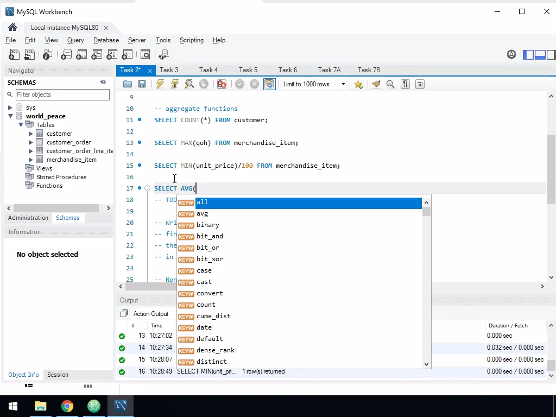Switch to the Administration tab

pos(28,218)
